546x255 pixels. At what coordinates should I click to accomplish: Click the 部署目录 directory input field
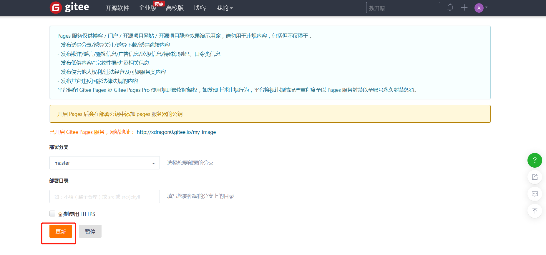coord(104,196)
